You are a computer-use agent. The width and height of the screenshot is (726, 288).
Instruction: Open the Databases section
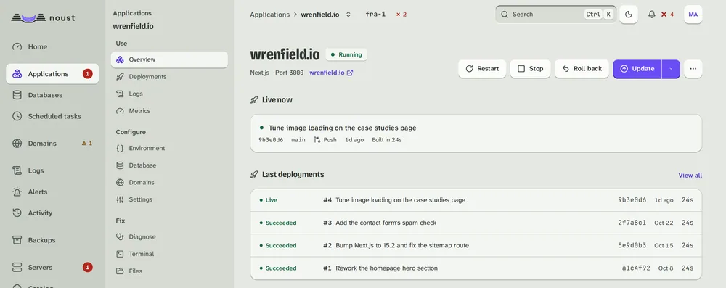tap(52, 95)
